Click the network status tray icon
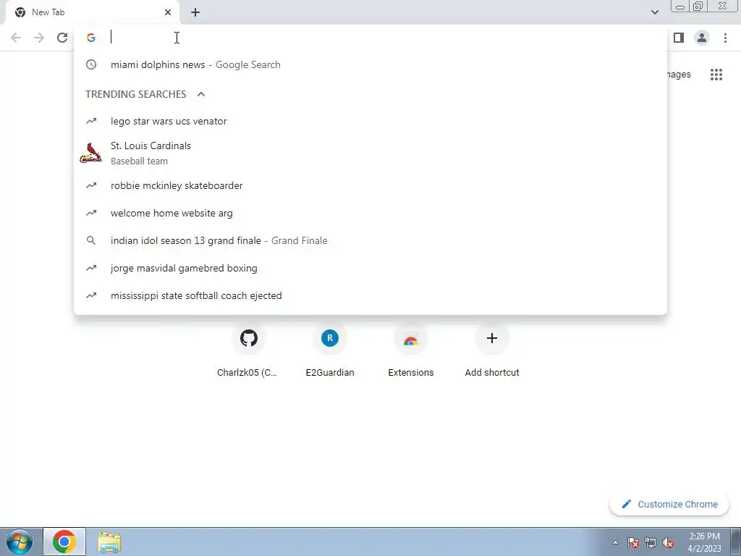Screen dimensions: 741x556 coord(651,543)
